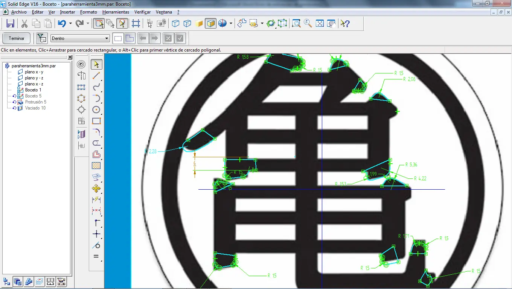Open the Insertar menu

coord(67,12)
